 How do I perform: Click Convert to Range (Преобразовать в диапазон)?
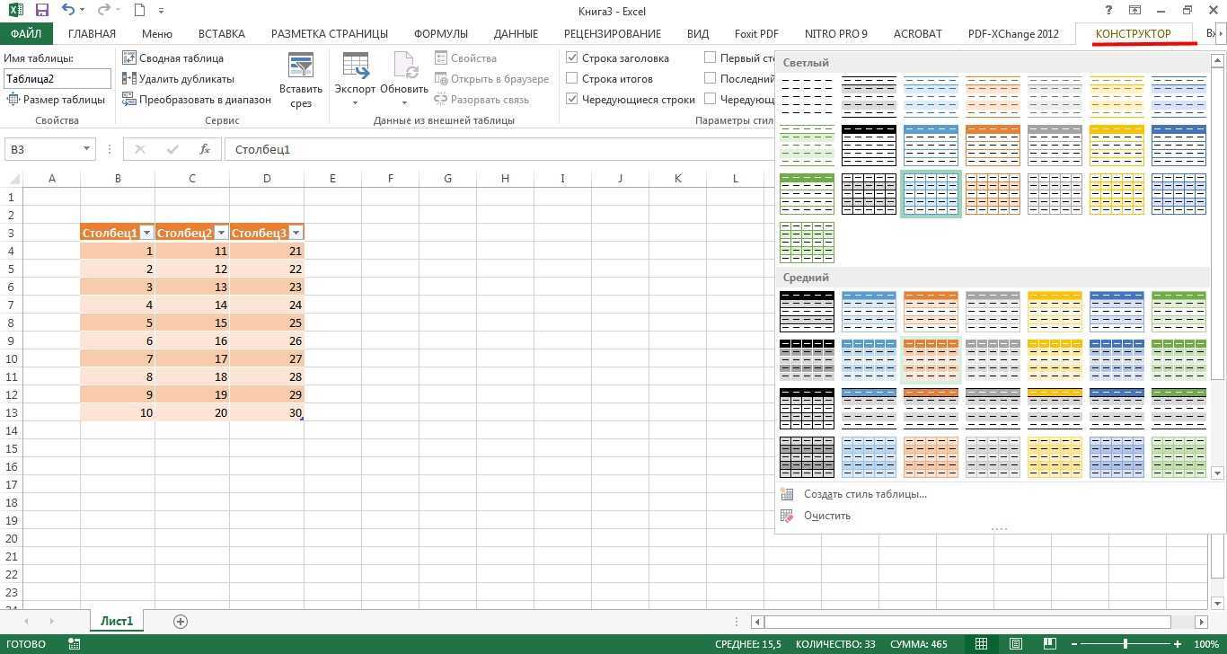coord(197,100)
